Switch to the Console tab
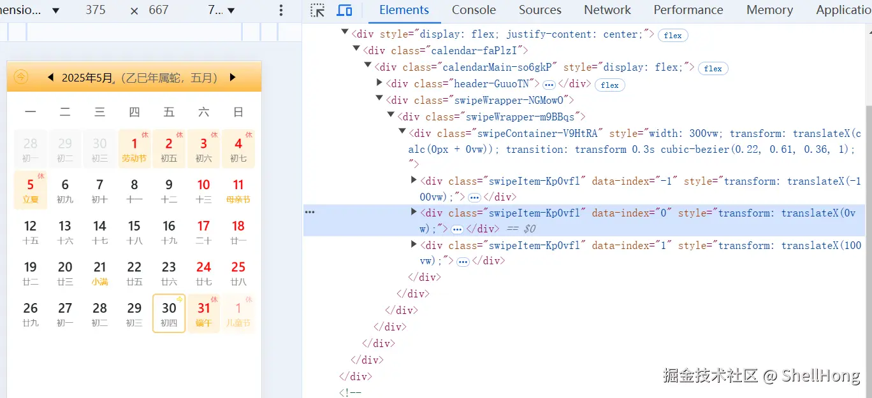The width and height of the screenshot is (872, 398). [474, 10]
